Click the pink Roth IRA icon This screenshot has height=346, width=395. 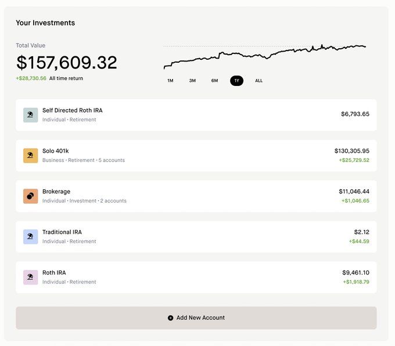pyautogui.click(x=30, y=277)
